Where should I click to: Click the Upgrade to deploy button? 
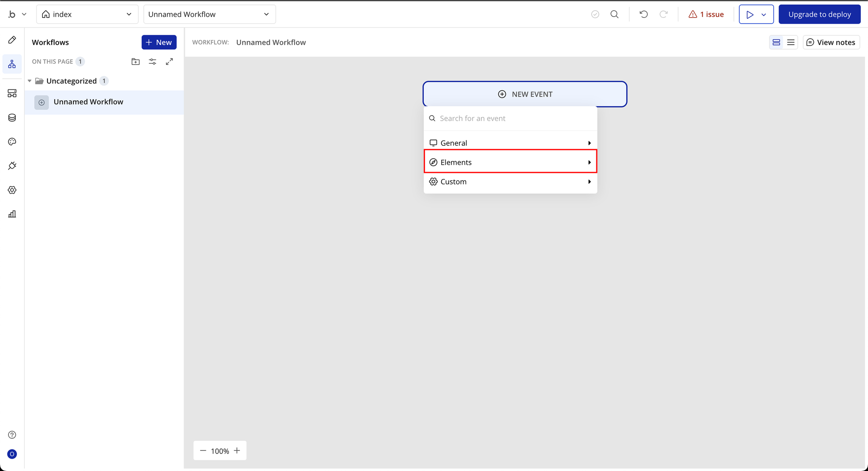tap(819, 14)
